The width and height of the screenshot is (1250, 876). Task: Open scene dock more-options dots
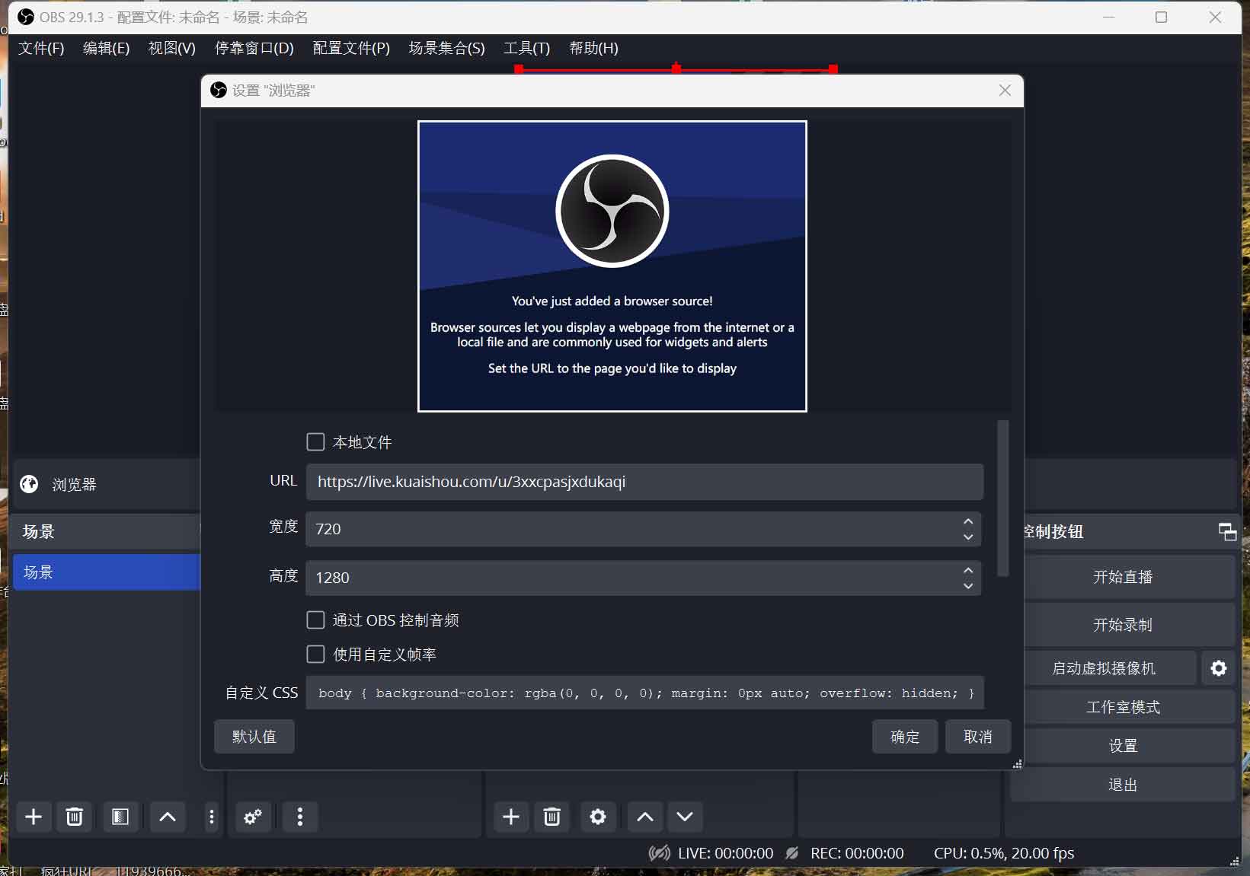[212, 817]
